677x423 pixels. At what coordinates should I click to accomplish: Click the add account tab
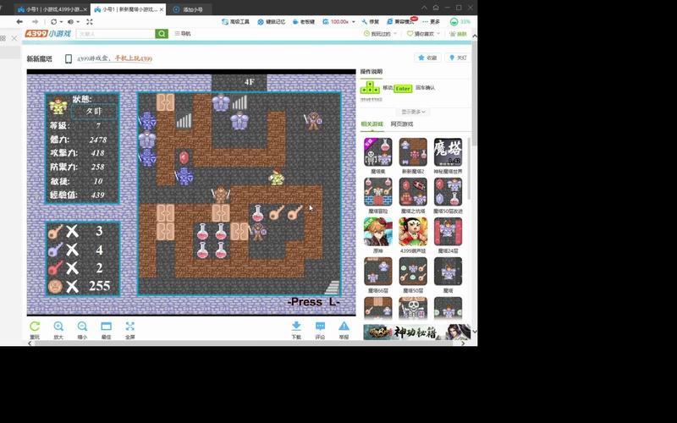click(x=188, y=9)
